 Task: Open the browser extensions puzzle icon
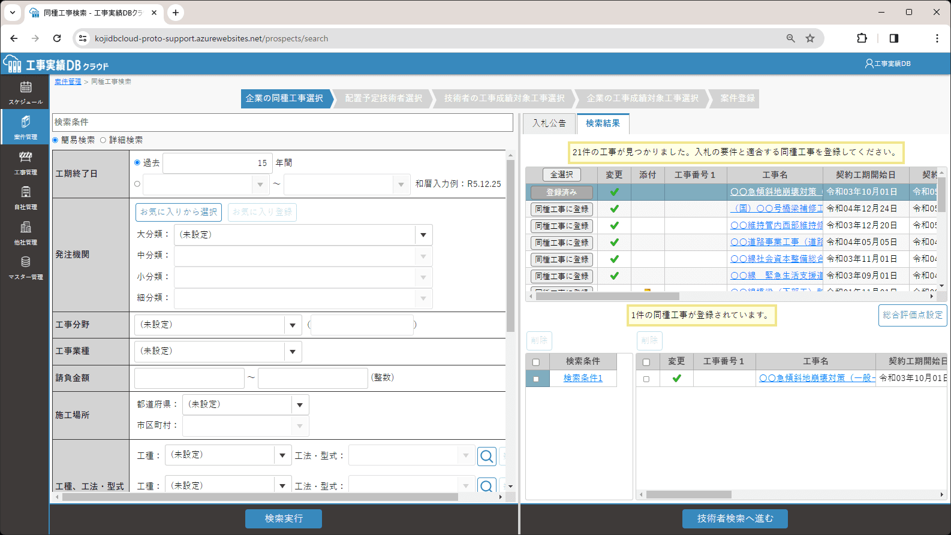point(862,38)
